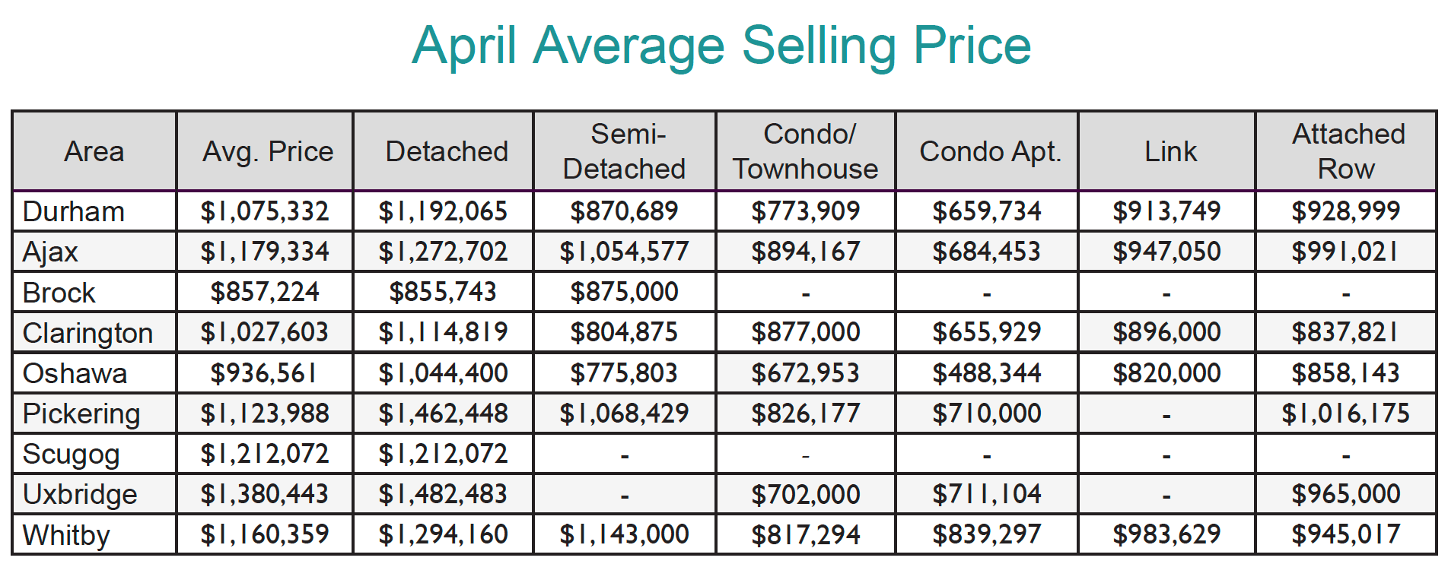Select Clarington's link price $896,000
This screenshot has width=1448, height=564.
click(1166, 332)
